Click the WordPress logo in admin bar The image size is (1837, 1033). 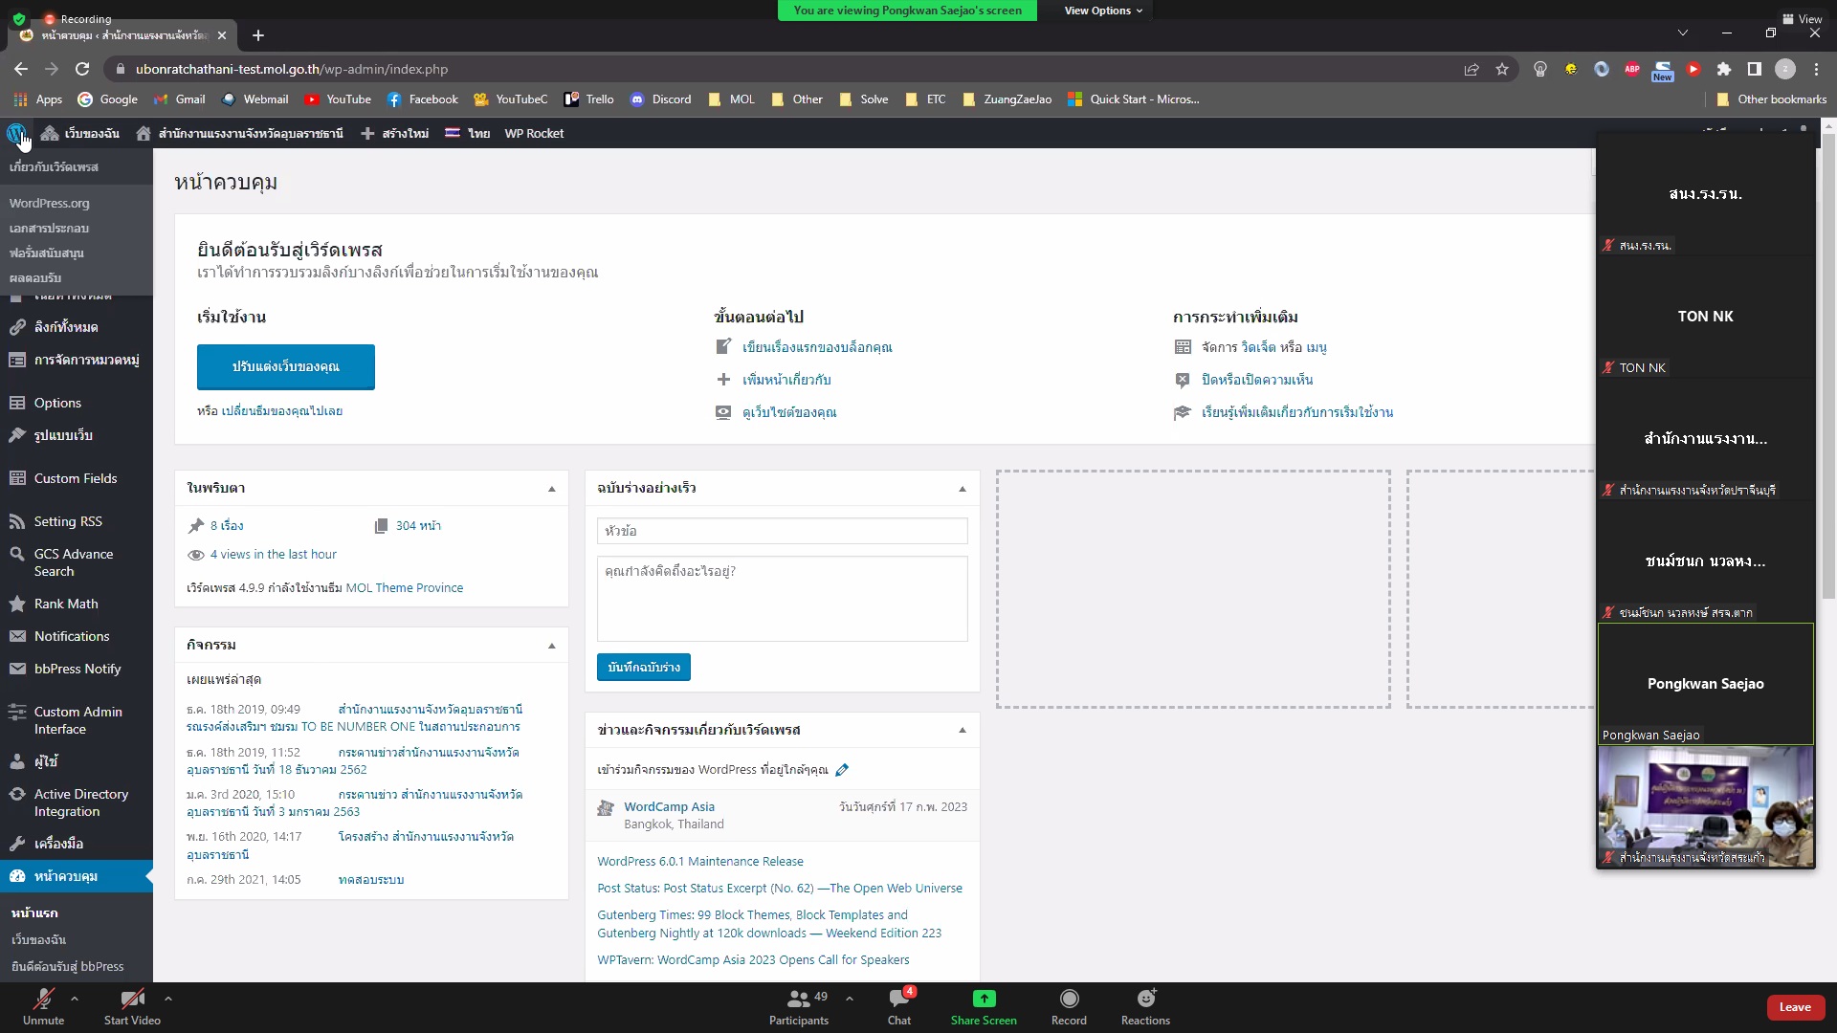click(16, 133)
